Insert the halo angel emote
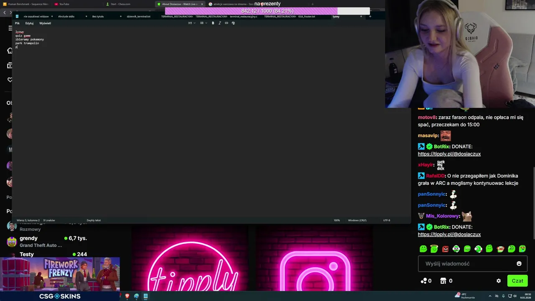The width and height of the screenshot is (535, 301). [x=434, y=249]
